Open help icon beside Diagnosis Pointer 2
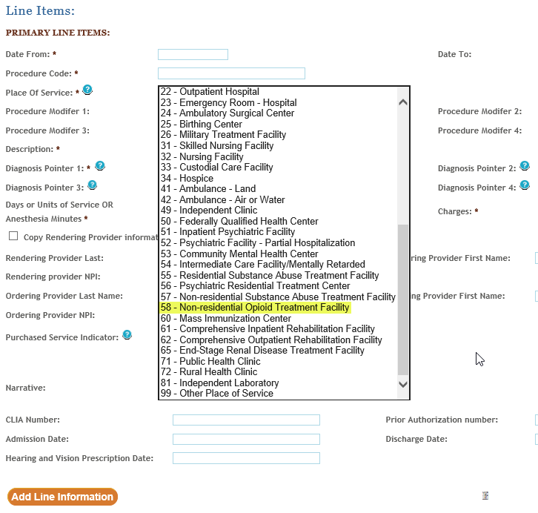Screen dimensions: 538x513 pyautogui.click(x=524, y=166)
